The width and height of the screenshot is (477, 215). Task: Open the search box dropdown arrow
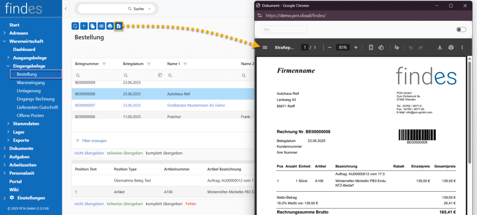coord(149,9)
